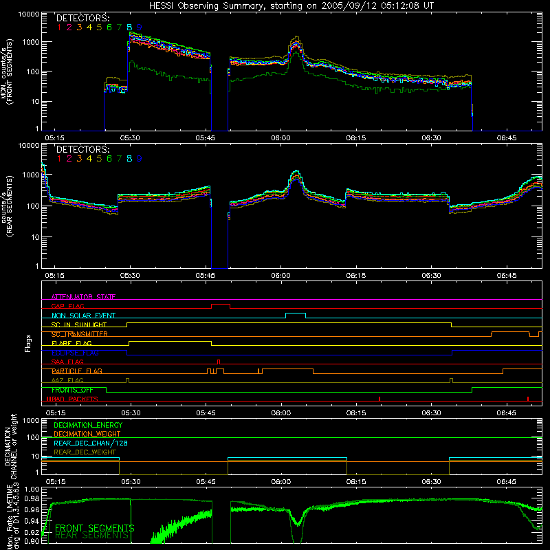The image size is (550, 550).
Task: Click 10000 y-axis value on front segments plot
Action: pyautogui.click(x=28, y=14)
